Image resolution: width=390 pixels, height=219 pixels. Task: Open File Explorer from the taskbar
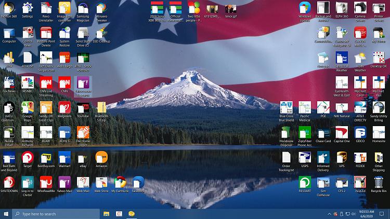(x=107, y=214)
